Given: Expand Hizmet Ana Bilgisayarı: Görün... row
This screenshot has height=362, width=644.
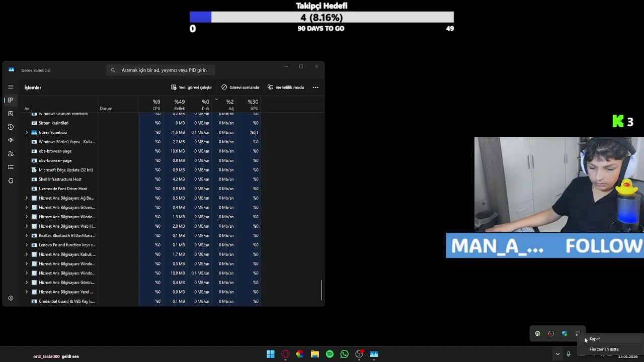Looking at the screenshot, I should point(27,283).
